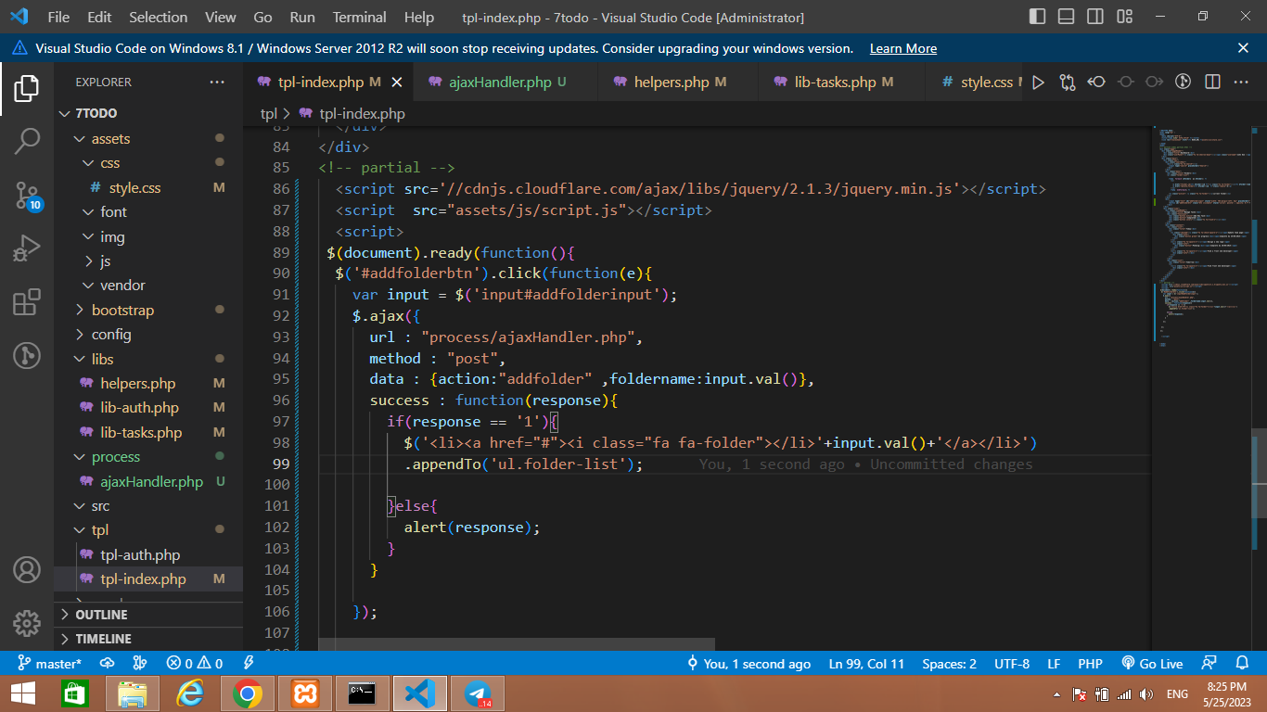The width and height of the screenshot is (1267, 712).
Task: Click the editor horizontal scrollbar
Action: click(x=517, y=643)
